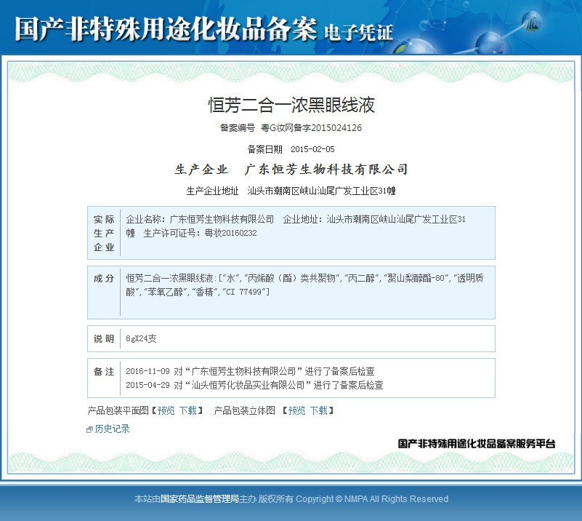Click the 成分 section label
This screenshot has height=521, width=582.
pos(104,279)
